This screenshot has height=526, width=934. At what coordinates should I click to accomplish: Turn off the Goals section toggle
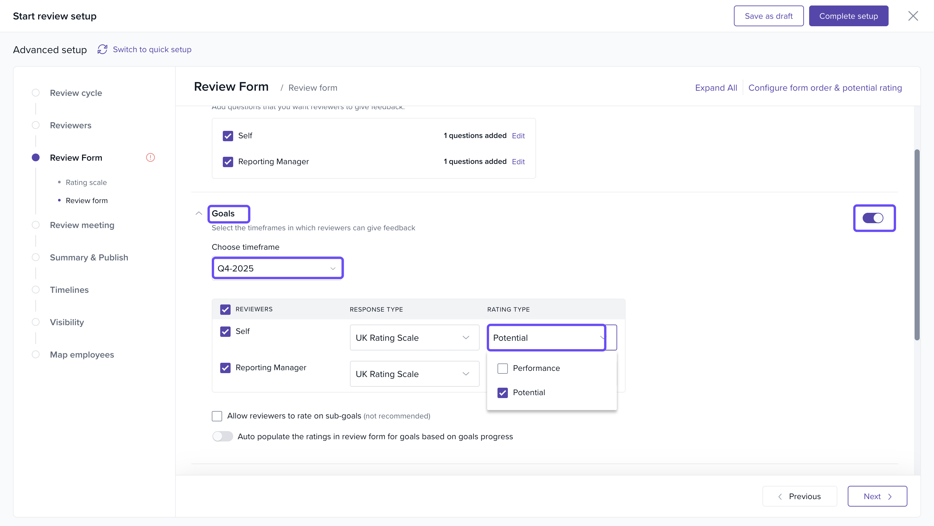tap(873, 218)
